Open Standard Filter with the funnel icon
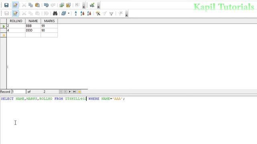Viewport: 257px width, 144px height. (x=111, y=14)
